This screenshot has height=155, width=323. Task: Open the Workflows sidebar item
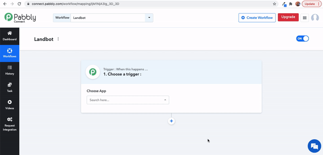(10, 53)
